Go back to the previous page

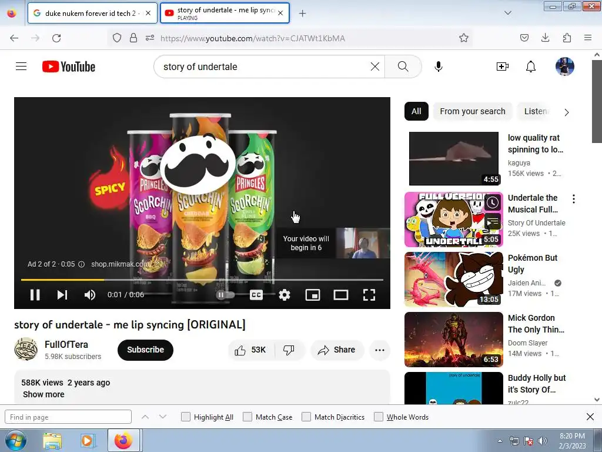pyautogui.click(x=14, y=38)
